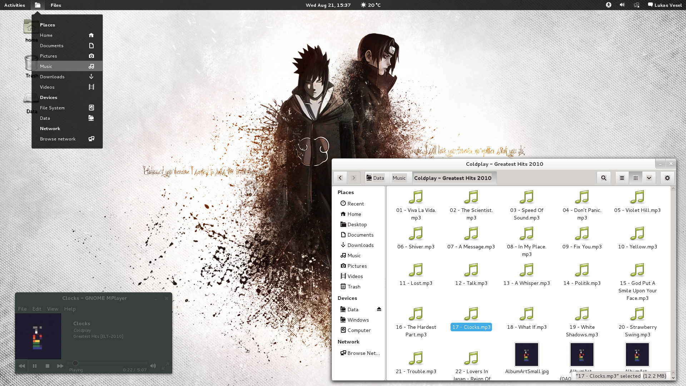Open Home in the Files sidebar

click(x=358, y=214)
